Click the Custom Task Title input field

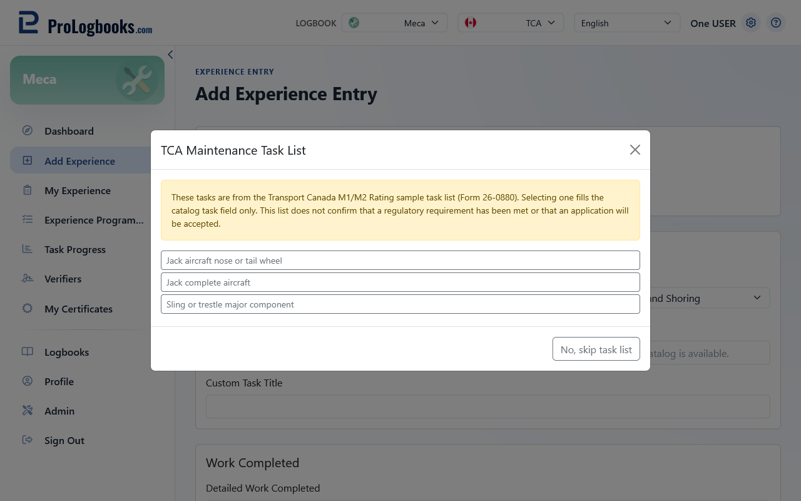488,406
